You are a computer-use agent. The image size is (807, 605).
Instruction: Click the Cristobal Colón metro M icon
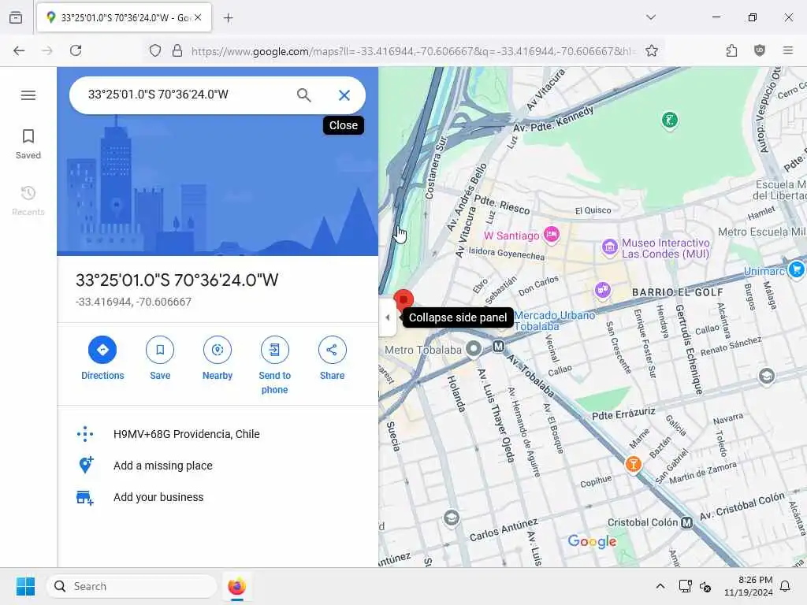[686, 523]
